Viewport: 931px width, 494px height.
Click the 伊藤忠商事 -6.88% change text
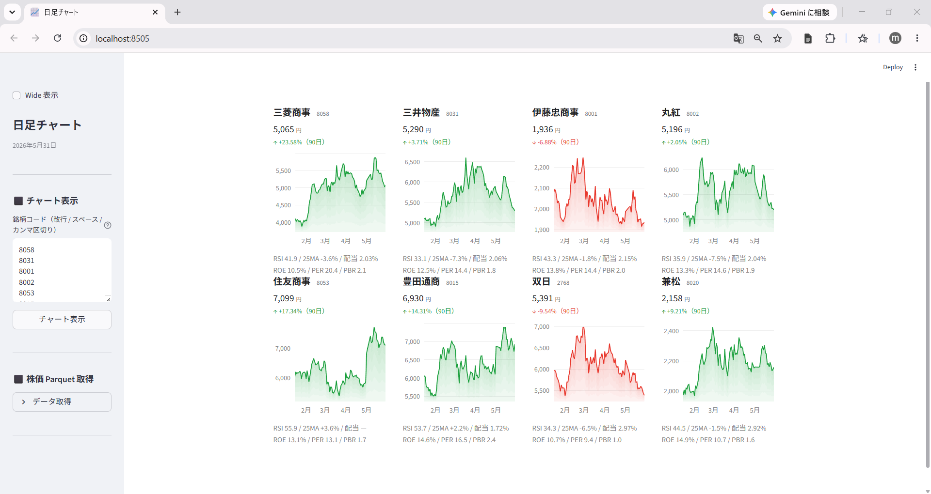(556, 142)
